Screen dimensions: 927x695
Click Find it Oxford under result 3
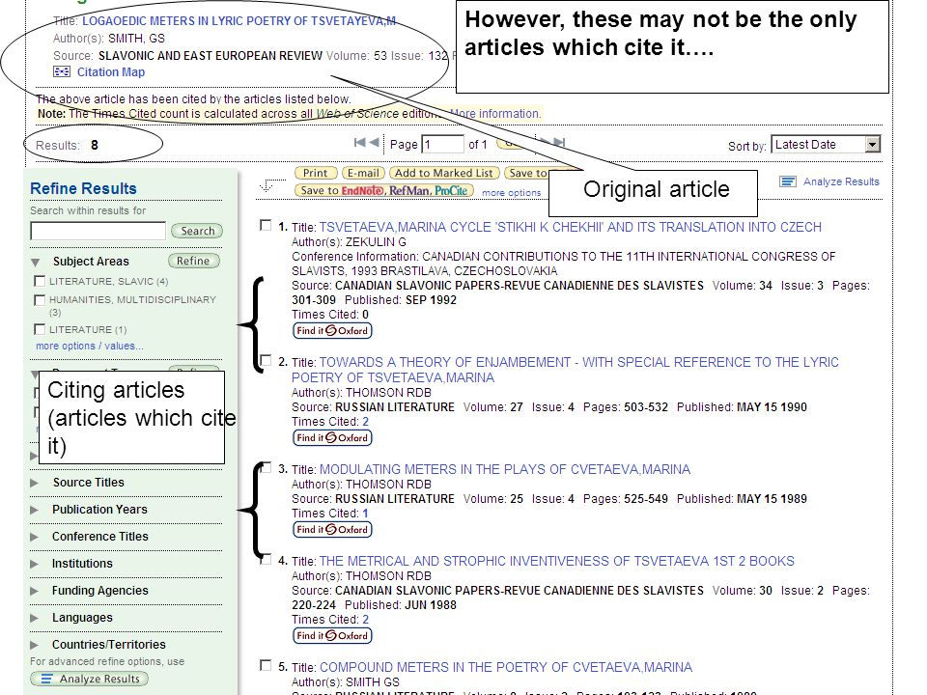click(332, 529)
